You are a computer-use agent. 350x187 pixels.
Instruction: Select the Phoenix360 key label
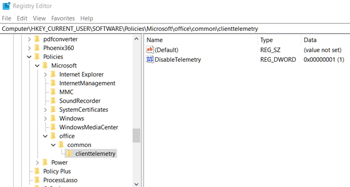tap(59, 48)
